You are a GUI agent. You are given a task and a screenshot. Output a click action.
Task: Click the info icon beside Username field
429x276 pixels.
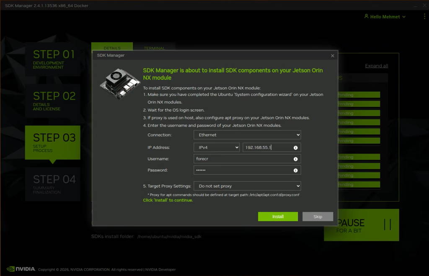(295, 159)
